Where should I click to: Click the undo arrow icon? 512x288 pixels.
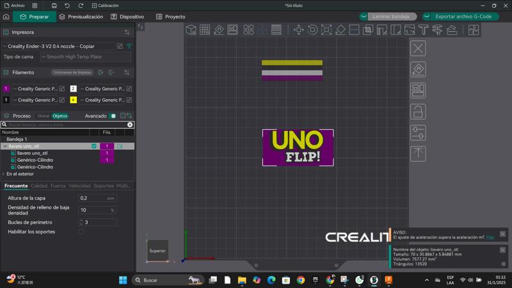pyautogui.click(x=67, y=6)
